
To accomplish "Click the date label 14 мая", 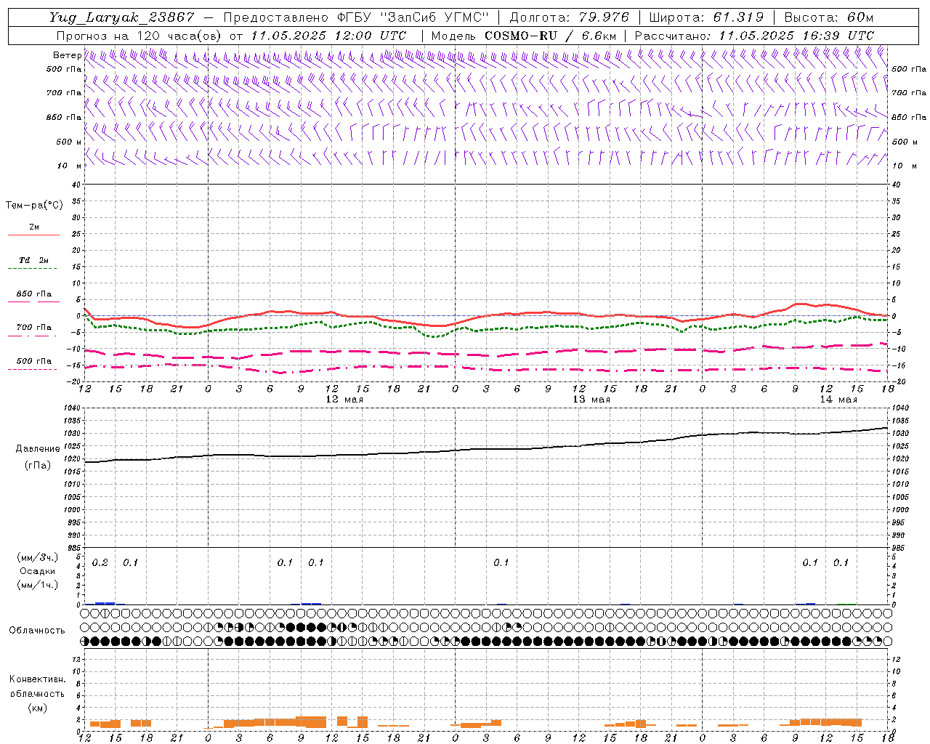I will (x=838, y=400).
